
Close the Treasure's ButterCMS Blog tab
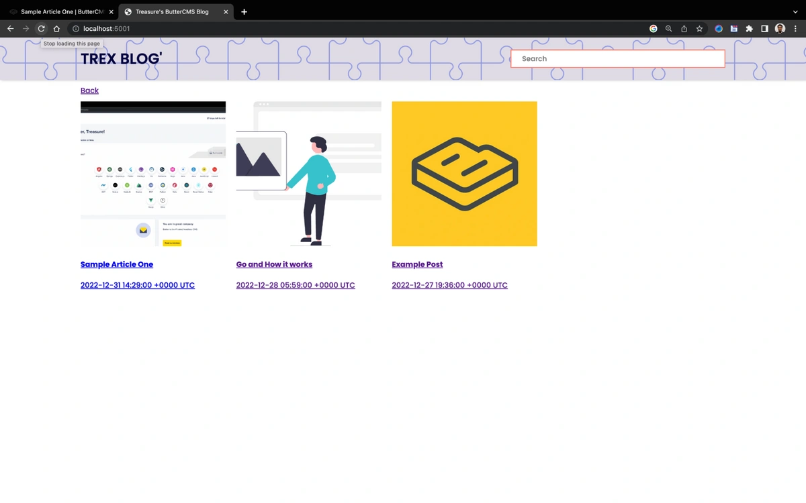[x=226, y=11]
